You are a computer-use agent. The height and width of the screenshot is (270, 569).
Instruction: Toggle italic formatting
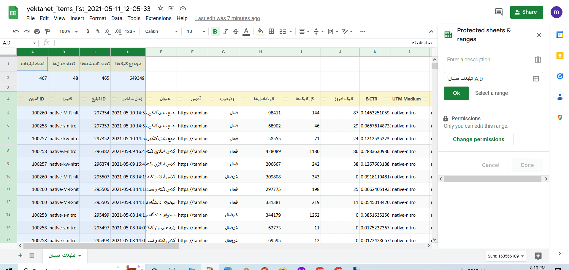tap(226, 31)
